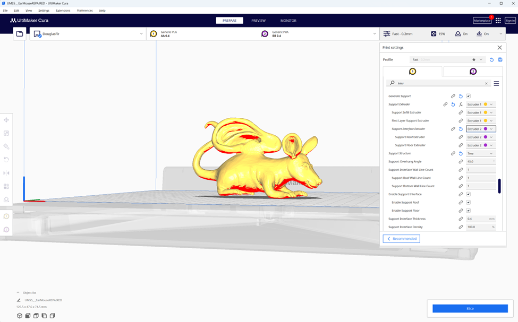Open the Extensions menu

pos(63,11)
